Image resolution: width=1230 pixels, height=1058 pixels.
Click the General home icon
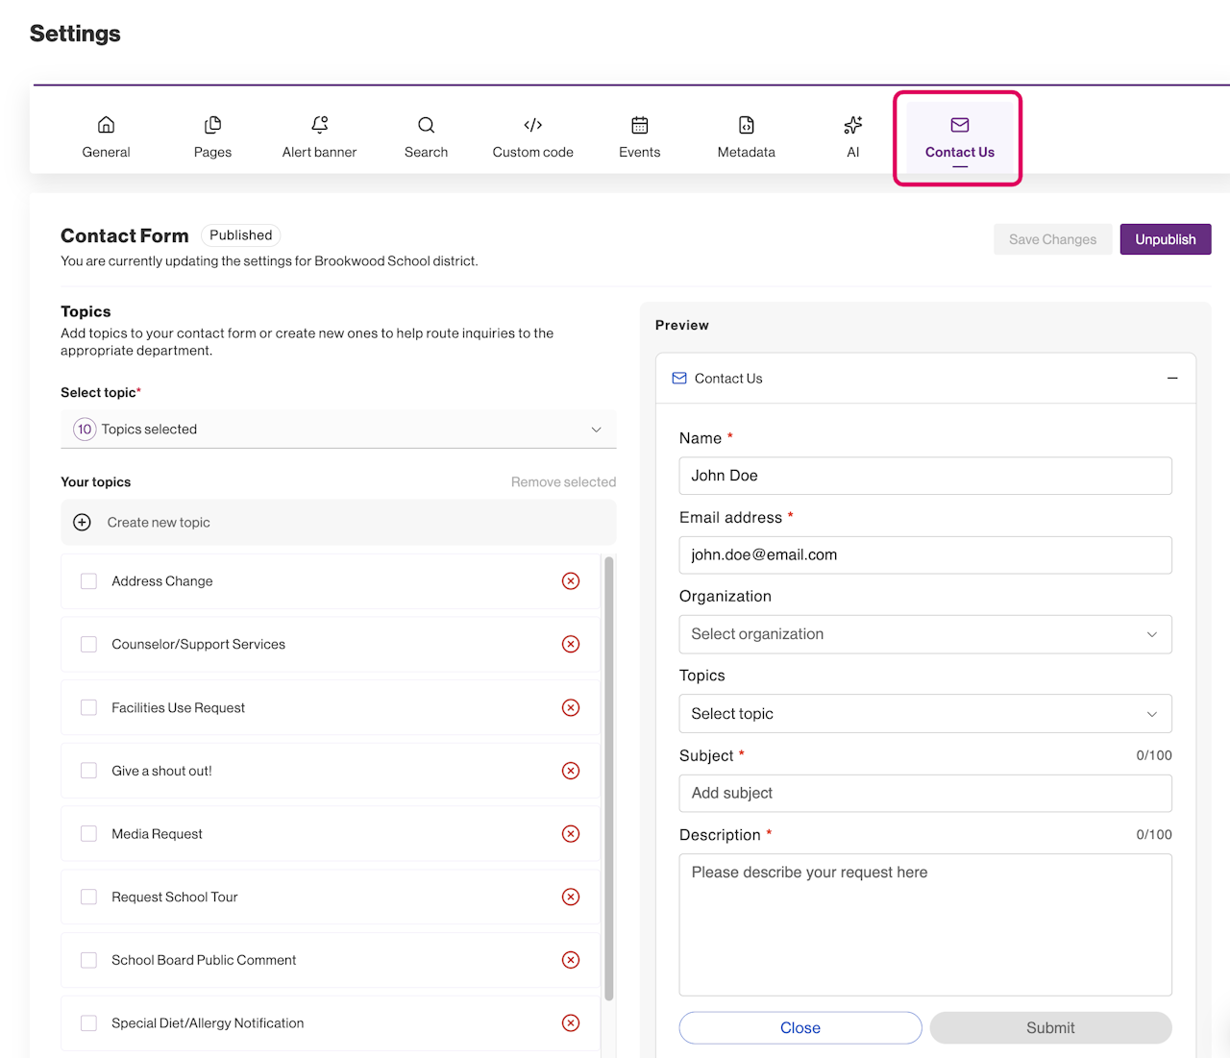tap(106, 125)
